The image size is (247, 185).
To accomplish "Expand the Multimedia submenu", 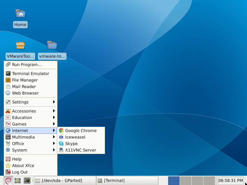I will 30,137.
